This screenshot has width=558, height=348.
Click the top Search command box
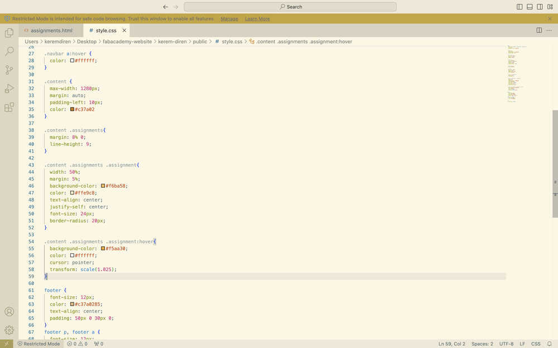(290, 7)
